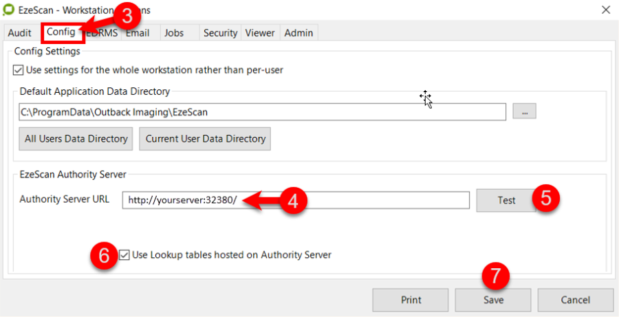Open the Jobs tab
The width and height of the screenshot is (619, 317).
click(x=174, y=33)
